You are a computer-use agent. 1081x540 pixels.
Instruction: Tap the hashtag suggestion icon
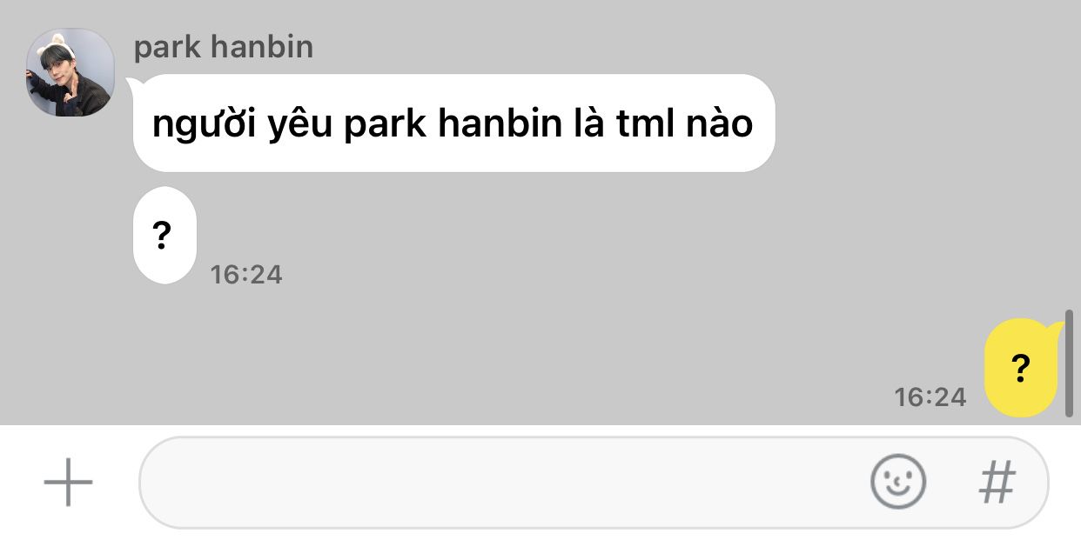tap(997, 482)
